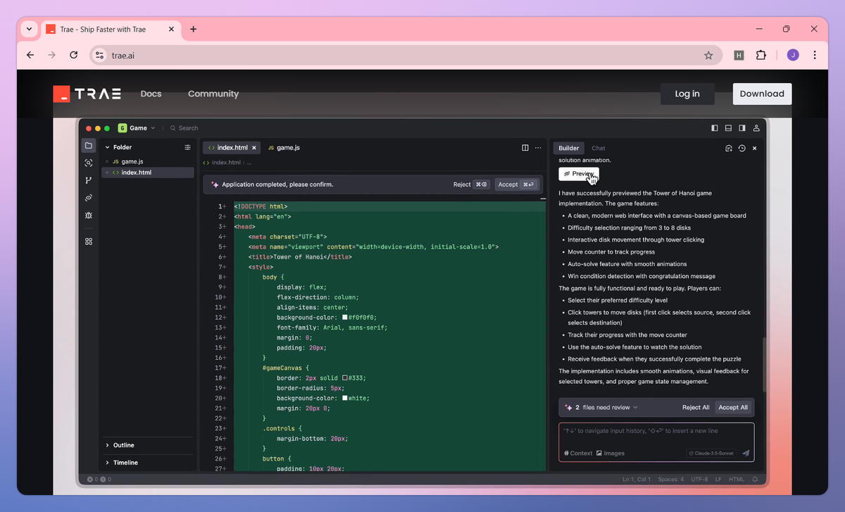Toggle the right sidebar layout icon

[x=742, y=128]
